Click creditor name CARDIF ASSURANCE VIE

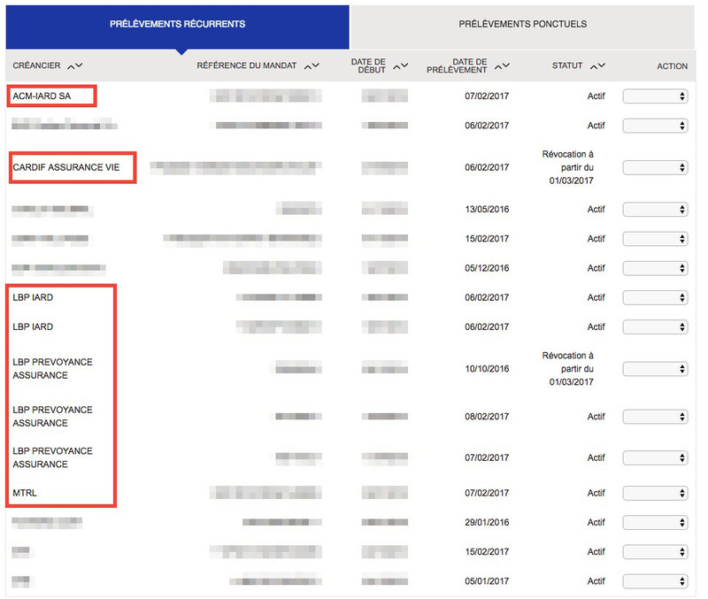[65, 167]
